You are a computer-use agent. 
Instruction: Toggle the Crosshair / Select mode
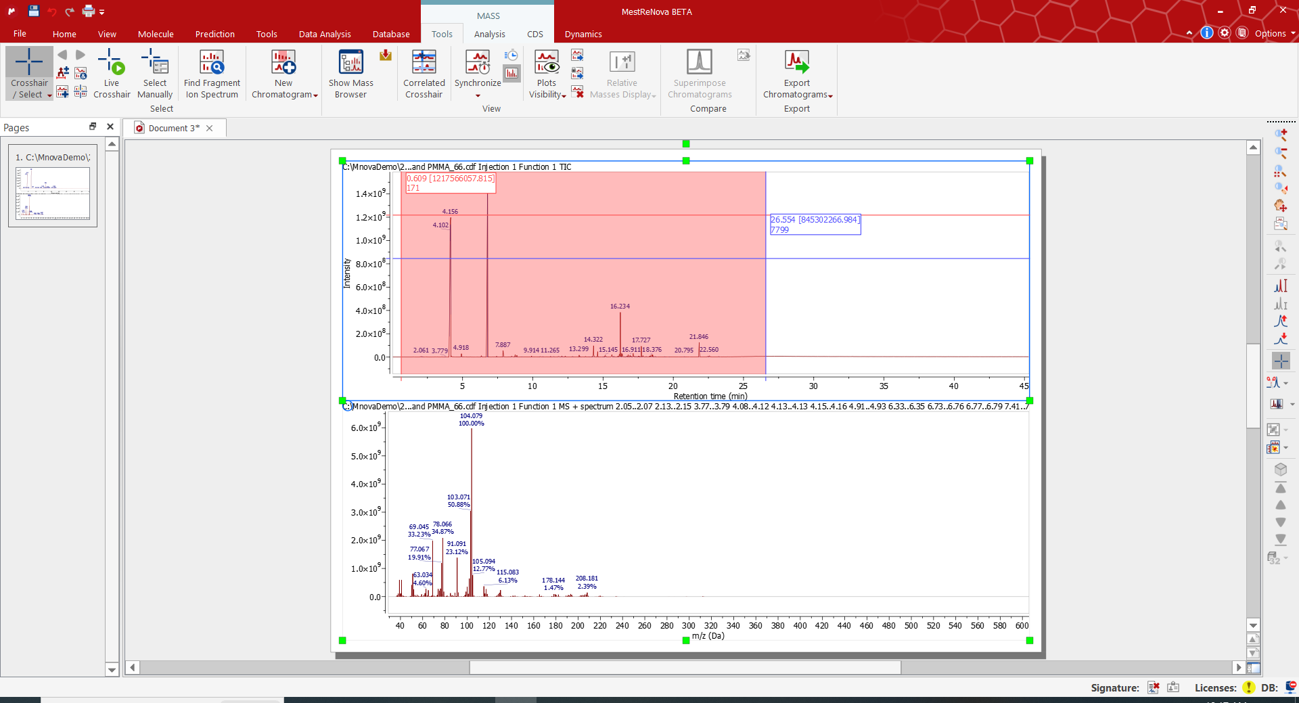(29, 62)
